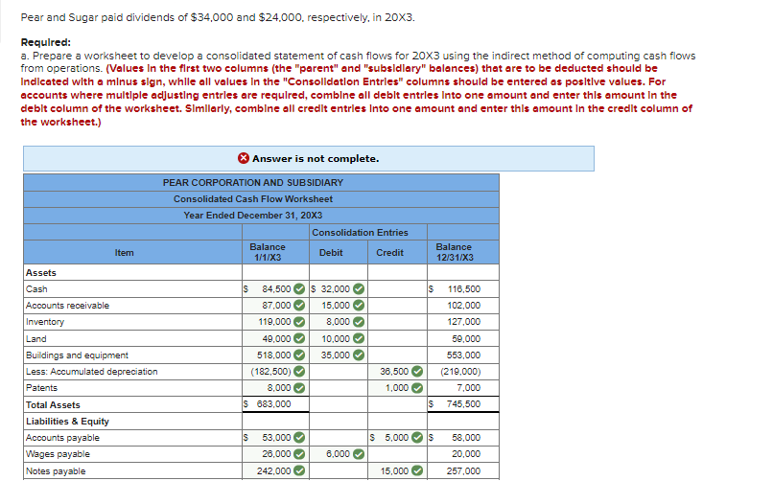Click the Total Assets ending value 745,500
Viewport: 773px width, 481px height.
[463, 403]
